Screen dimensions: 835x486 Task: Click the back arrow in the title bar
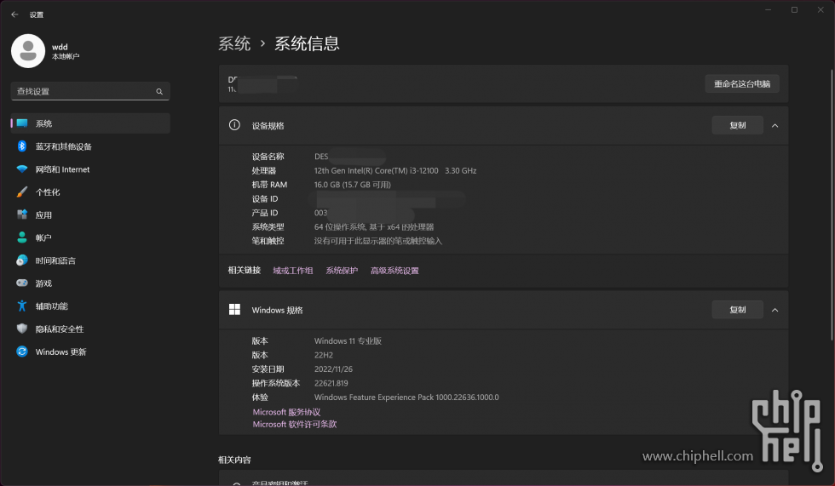tap(15, 14)
